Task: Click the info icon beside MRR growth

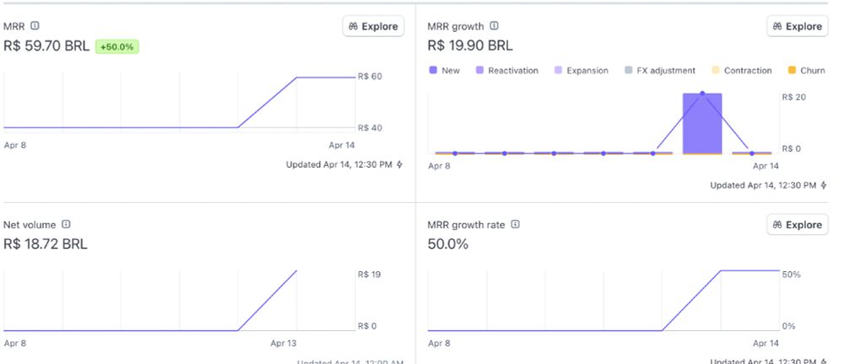Action: pos(495,26)
